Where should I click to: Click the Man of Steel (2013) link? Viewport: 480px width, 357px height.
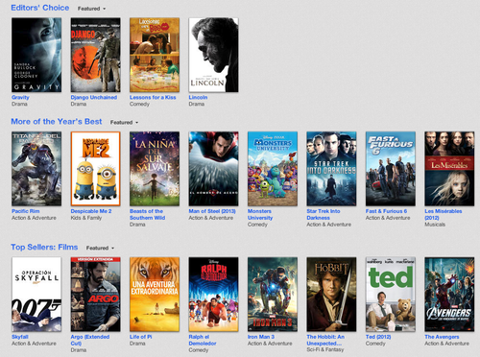coord(212,211)
